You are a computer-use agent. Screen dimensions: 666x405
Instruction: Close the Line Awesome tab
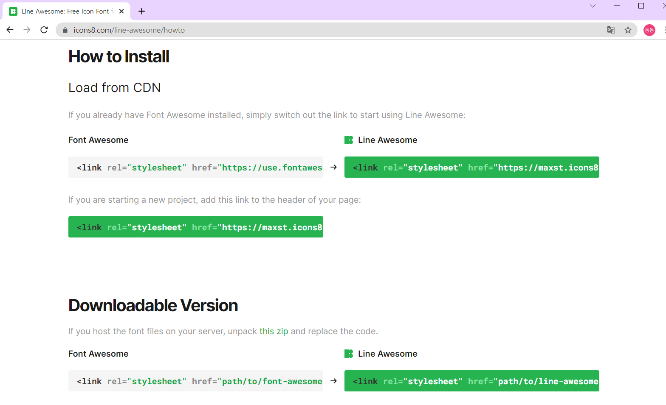pos(121,11)
